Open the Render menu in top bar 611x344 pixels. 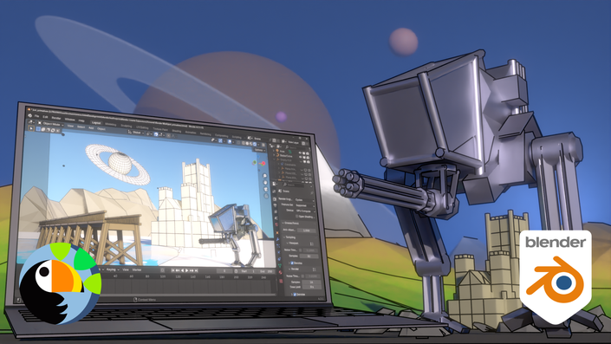[56, 118]
